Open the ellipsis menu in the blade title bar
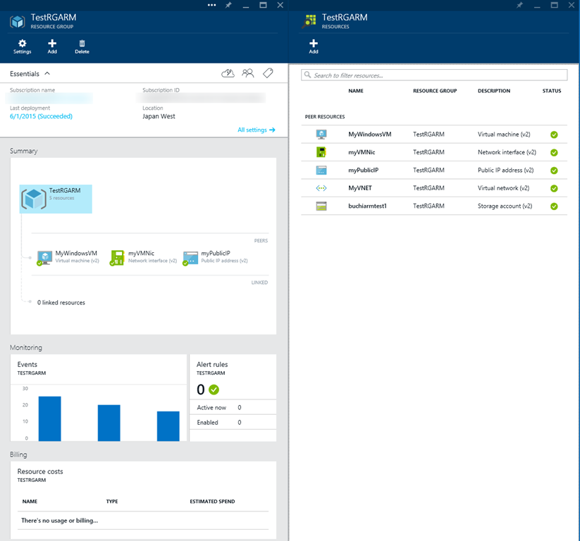The width and height of the screenshot is (580, 541). point(212,5)
